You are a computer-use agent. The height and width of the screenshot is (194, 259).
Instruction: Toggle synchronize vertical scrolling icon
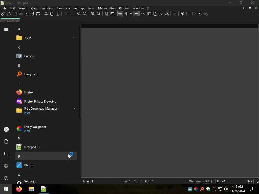tap(106, 14)
